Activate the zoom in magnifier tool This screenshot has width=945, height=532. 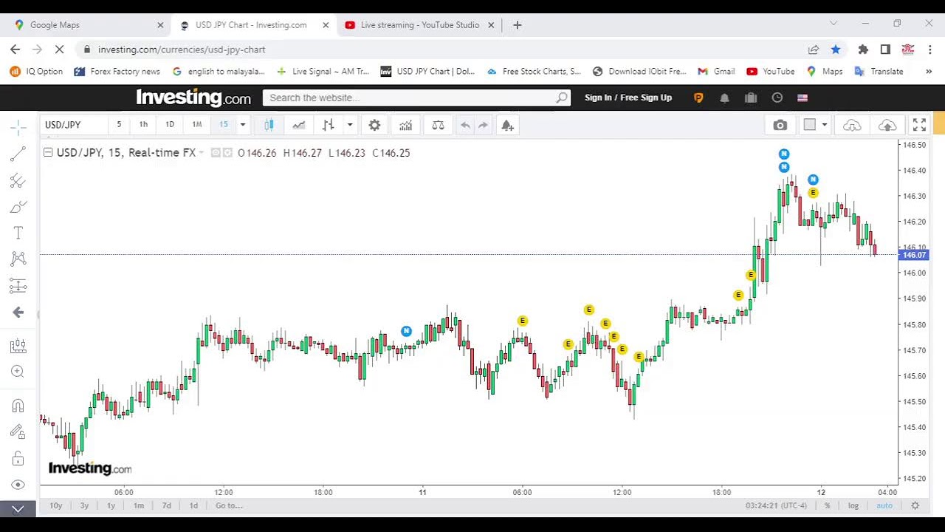18,372
